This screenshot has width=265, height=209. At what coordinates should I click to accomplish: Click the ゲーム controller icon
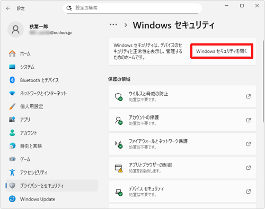(x=12, y=159)
